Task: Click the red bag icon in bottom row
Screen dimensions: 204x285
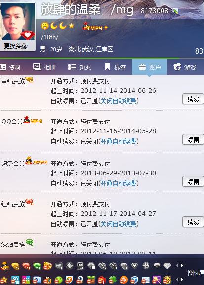Action: point(102,280)
